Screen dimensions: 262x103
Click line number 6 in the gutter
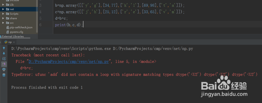pyautogui.click(x=40, y=25)
